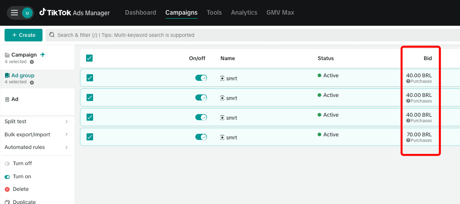Click the smart icon beside first smrt name

tap(222, 78)
